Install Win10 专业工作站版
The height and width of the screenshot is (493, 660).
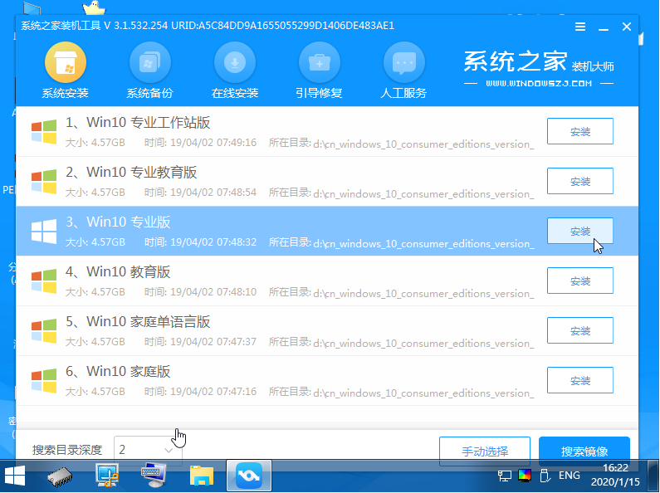pyautogui.click(x=580, y=131)
